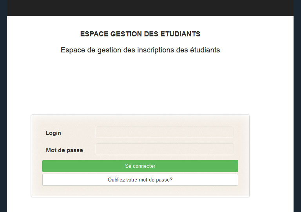Click the word inscriptions in the subtitle
The width and height of the screenshot is (301, 212).
pos(156,50)
